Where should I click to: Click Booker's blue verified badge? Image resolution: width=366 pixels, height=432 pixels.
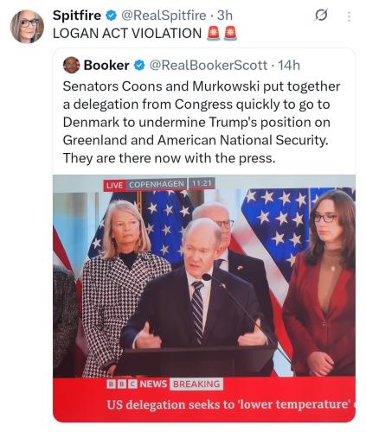coord(139,66)
